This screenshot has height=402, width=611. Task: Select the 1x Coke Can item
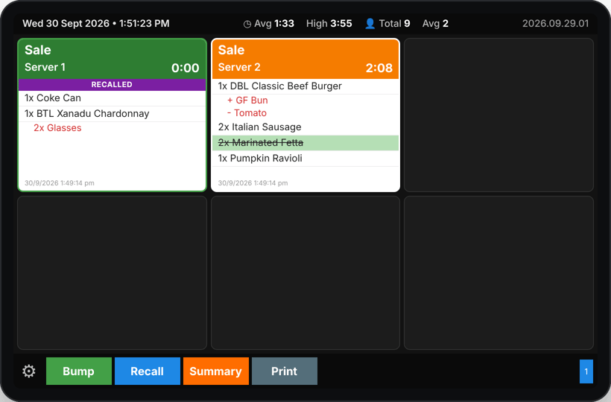113,98
